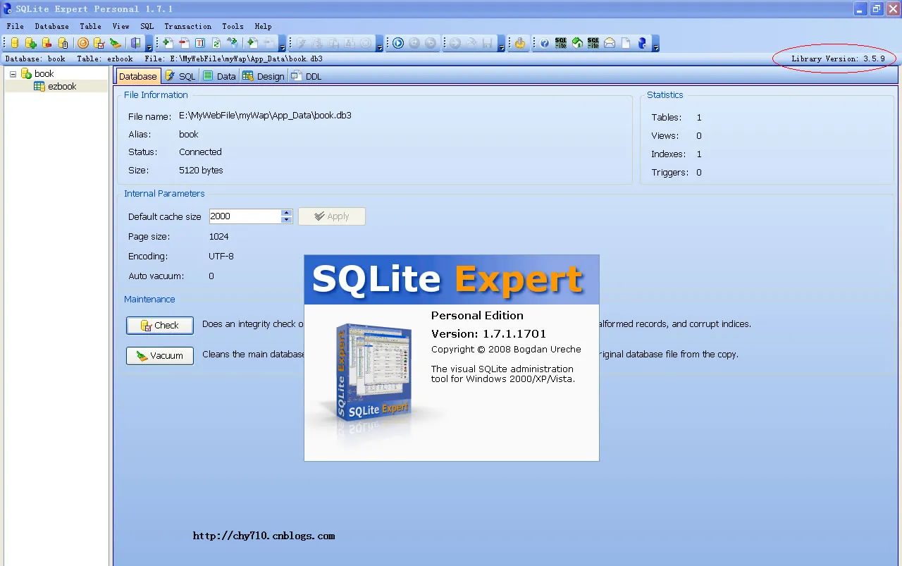The image size is (902, 566).
Task: Click the 'UTF-8' encoding value
Action: (221, 256)
